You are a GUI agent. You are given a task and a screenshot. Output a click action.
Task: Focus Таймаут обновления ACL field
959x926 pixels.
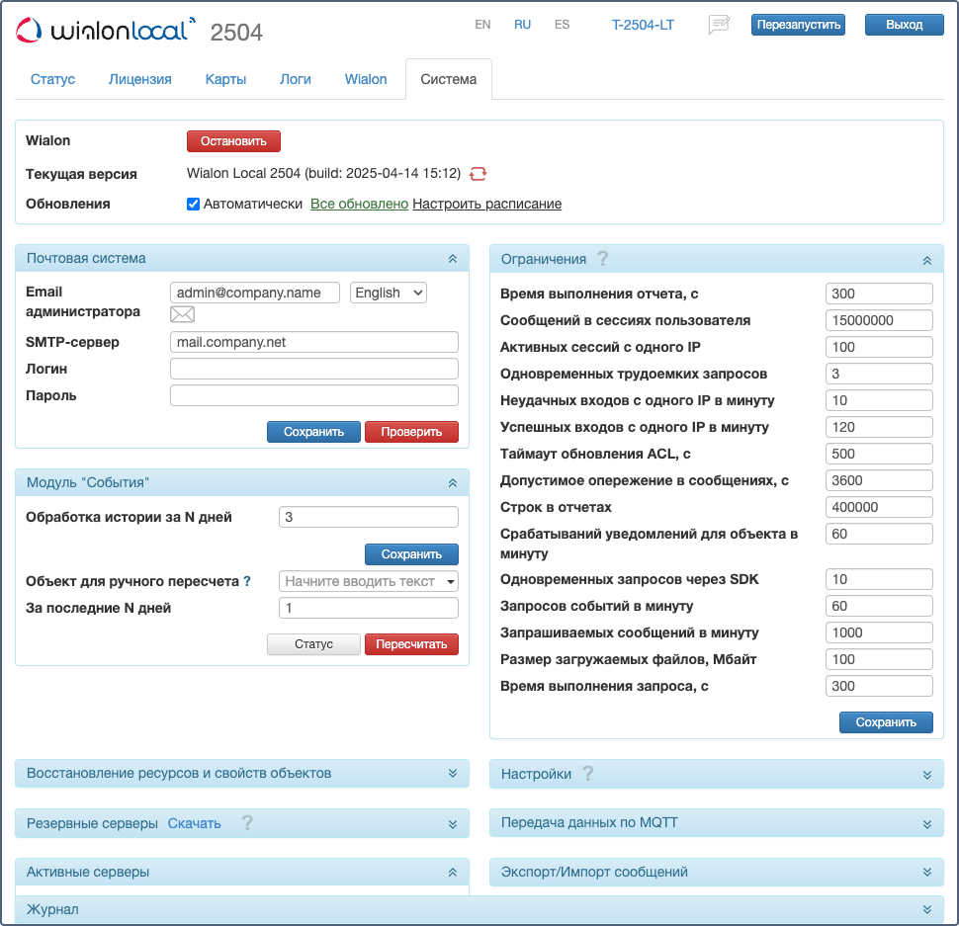click(879, 455)
